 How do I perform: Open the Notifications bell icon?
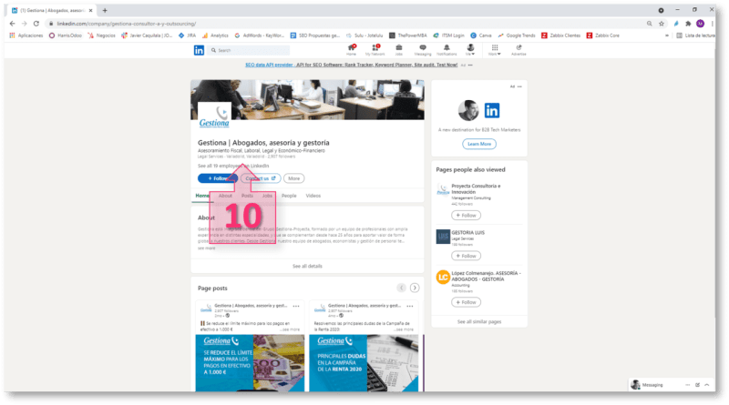coord(447,50)
